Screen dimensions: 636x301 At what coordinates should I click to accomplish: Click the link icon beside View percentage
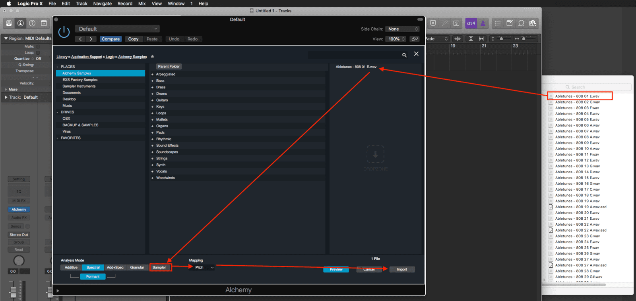coord(415,39)
